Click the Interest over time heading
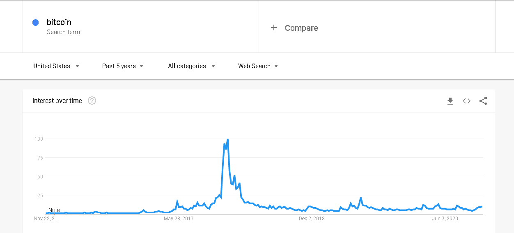Viewport: 514px width, 233px height. (x=57, y=101)
